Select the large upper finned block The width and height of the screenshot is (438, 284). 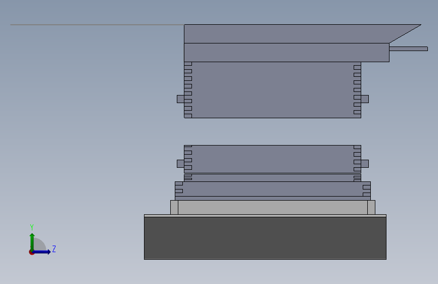[272, 90]
